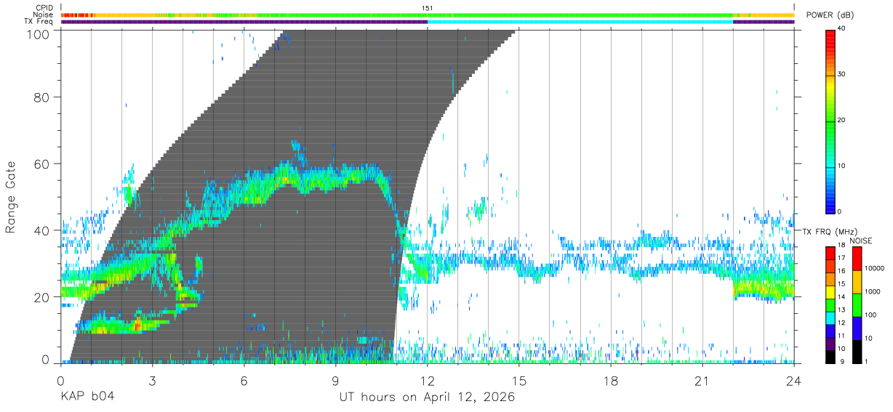The image size is (893, 412).
Task: Click the 'POWER (dB)' colorbar title
Action: coord(830,16)
